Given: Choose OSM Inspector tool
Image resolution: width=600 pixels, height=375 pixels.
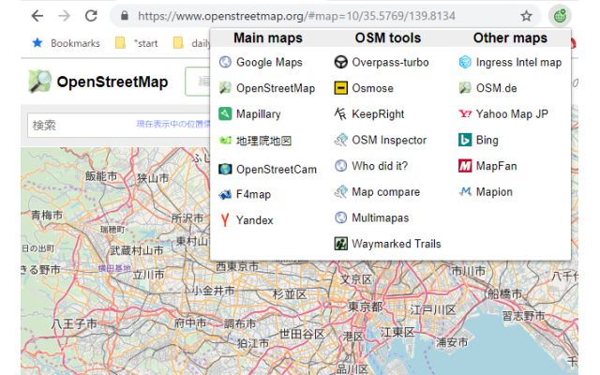Looking at the screenshot, I should point(389,140).
